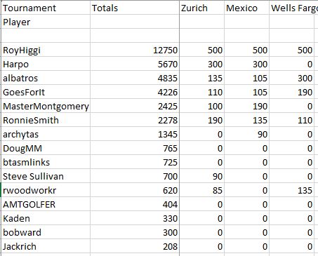This screenshot has width=318, height=256.
Task: Select the GoesForIt player cell
Action: 46,92
